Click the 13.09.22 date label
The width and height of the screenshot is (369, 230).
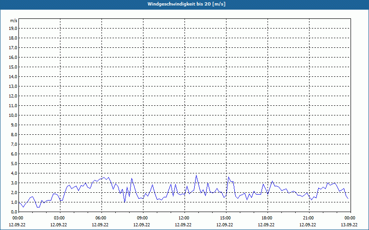[x=349, y=224]
